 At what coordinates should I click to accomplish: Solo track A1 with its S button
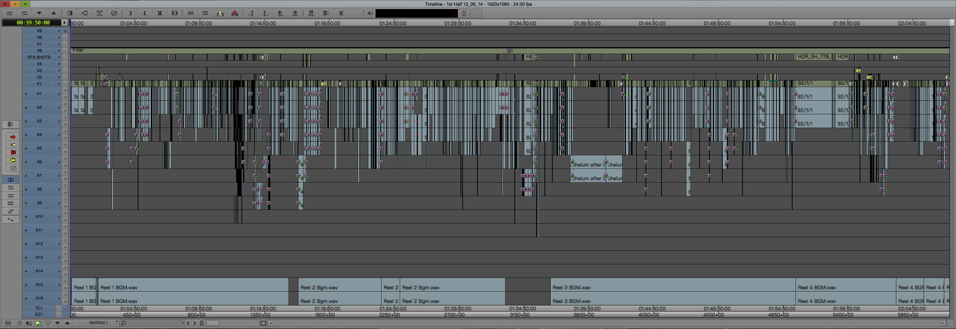pyautogui.click(x=65, y=91)
